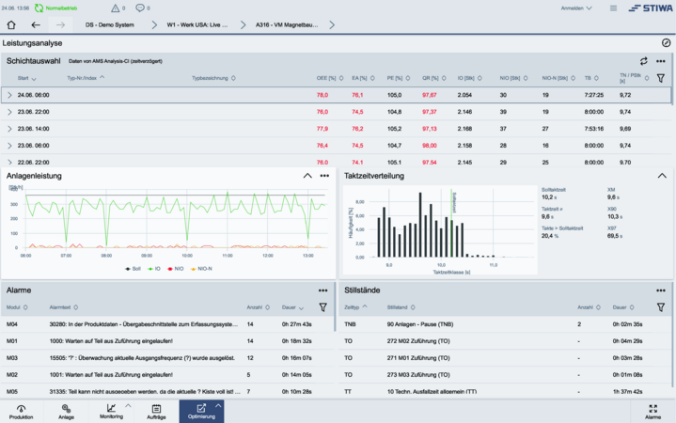The height and width of the screenshot is (423, 676).
Task: Expand the 24.06. 06:00 shift row
Action: tap(9, 95)
